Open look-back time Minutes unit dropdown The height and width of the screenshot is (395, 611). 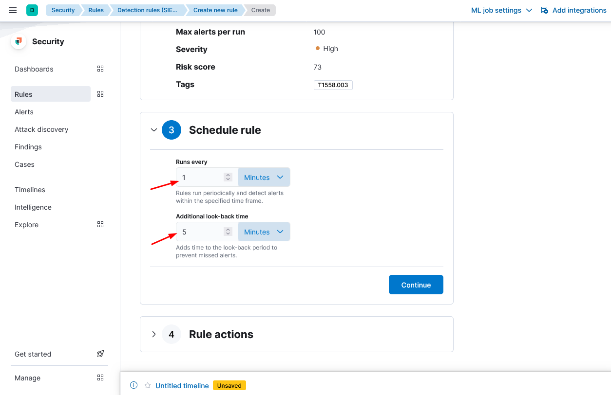tap(264, 232)
